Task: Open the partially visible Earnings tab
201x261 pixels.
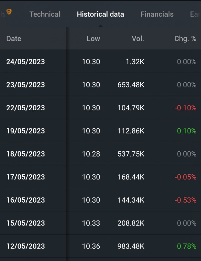Action: pos(195,14)
